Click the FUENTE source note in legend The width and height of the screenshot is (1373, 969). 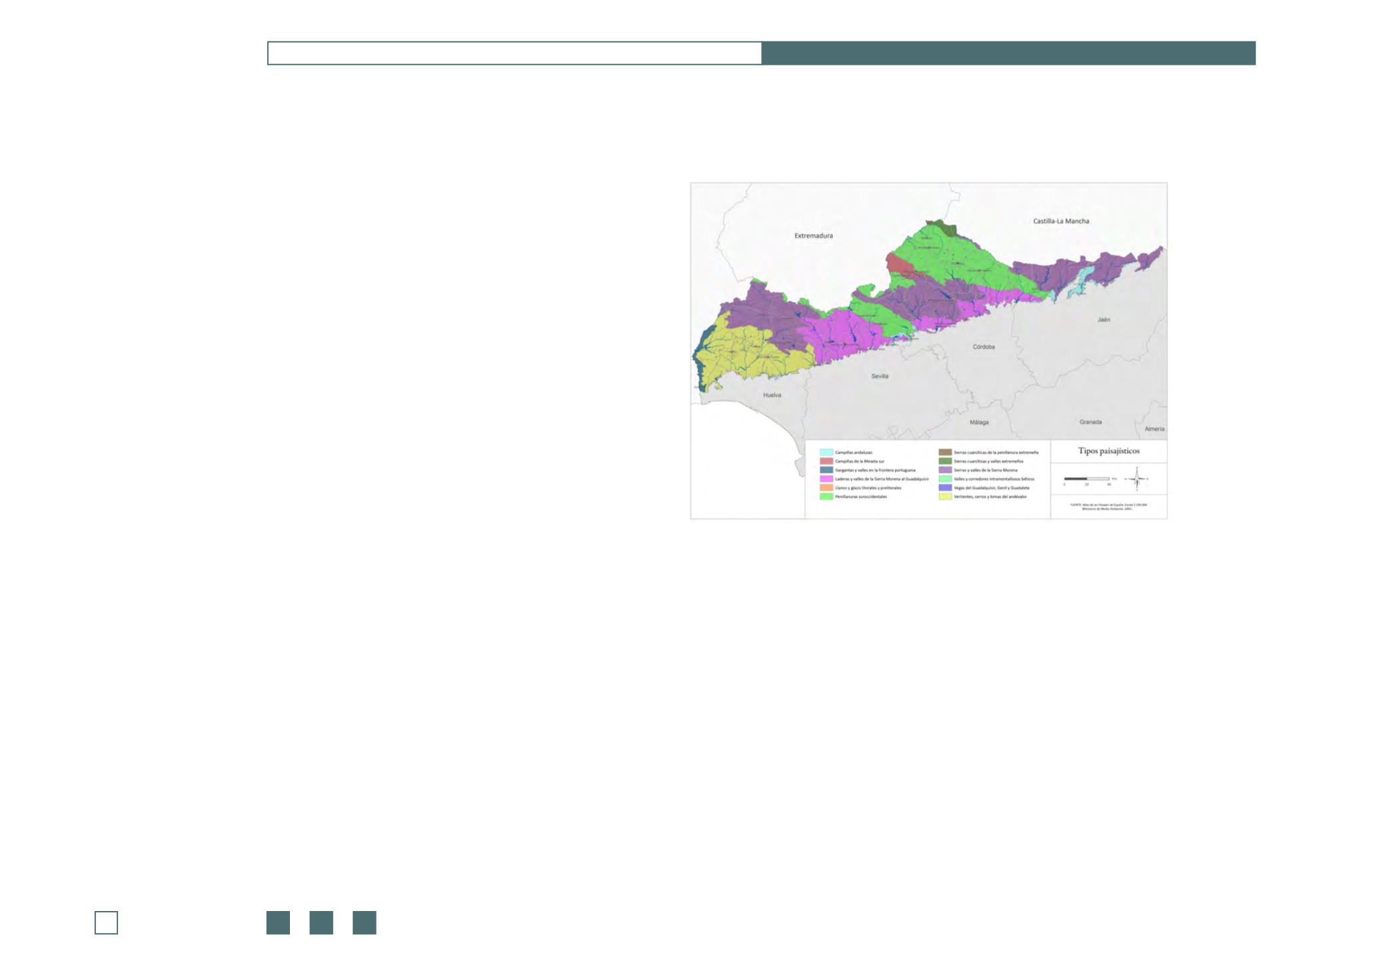pyautogui.click(x=1108, y=506)
